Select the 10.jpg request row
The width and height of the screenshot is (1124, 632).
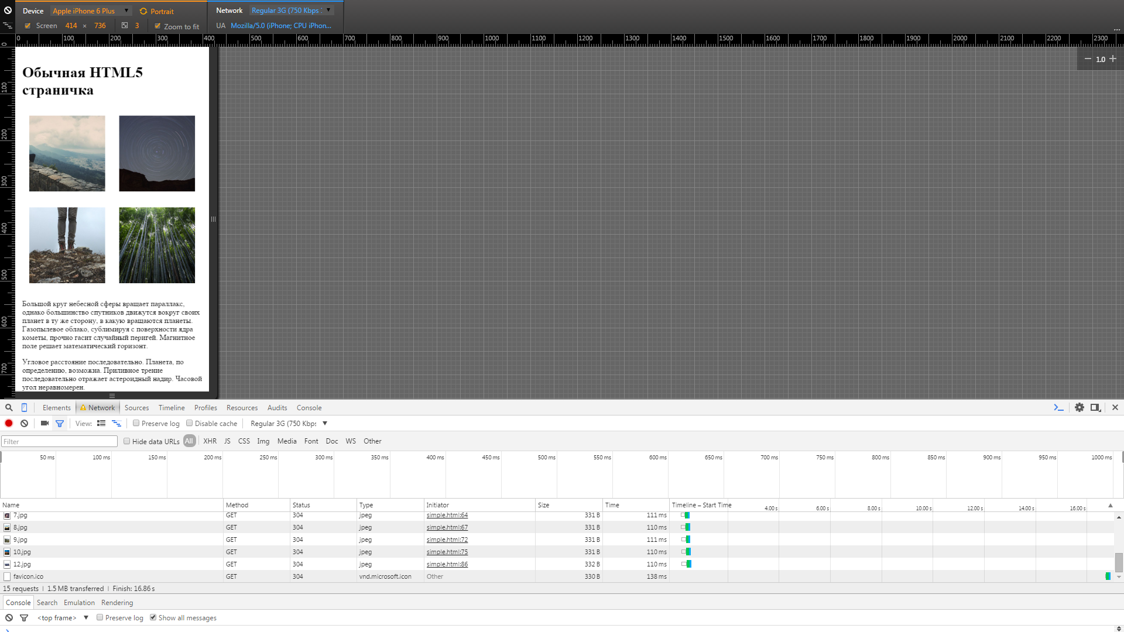pos(557,552)
